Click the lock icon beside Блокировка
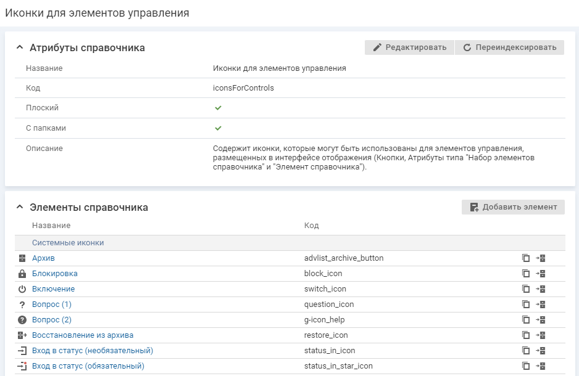579x376 pixels. [x=22, y=274]
